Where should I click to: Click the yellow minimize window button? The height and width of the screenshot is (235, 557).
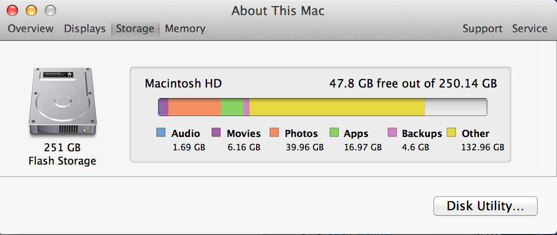(31, 10)
